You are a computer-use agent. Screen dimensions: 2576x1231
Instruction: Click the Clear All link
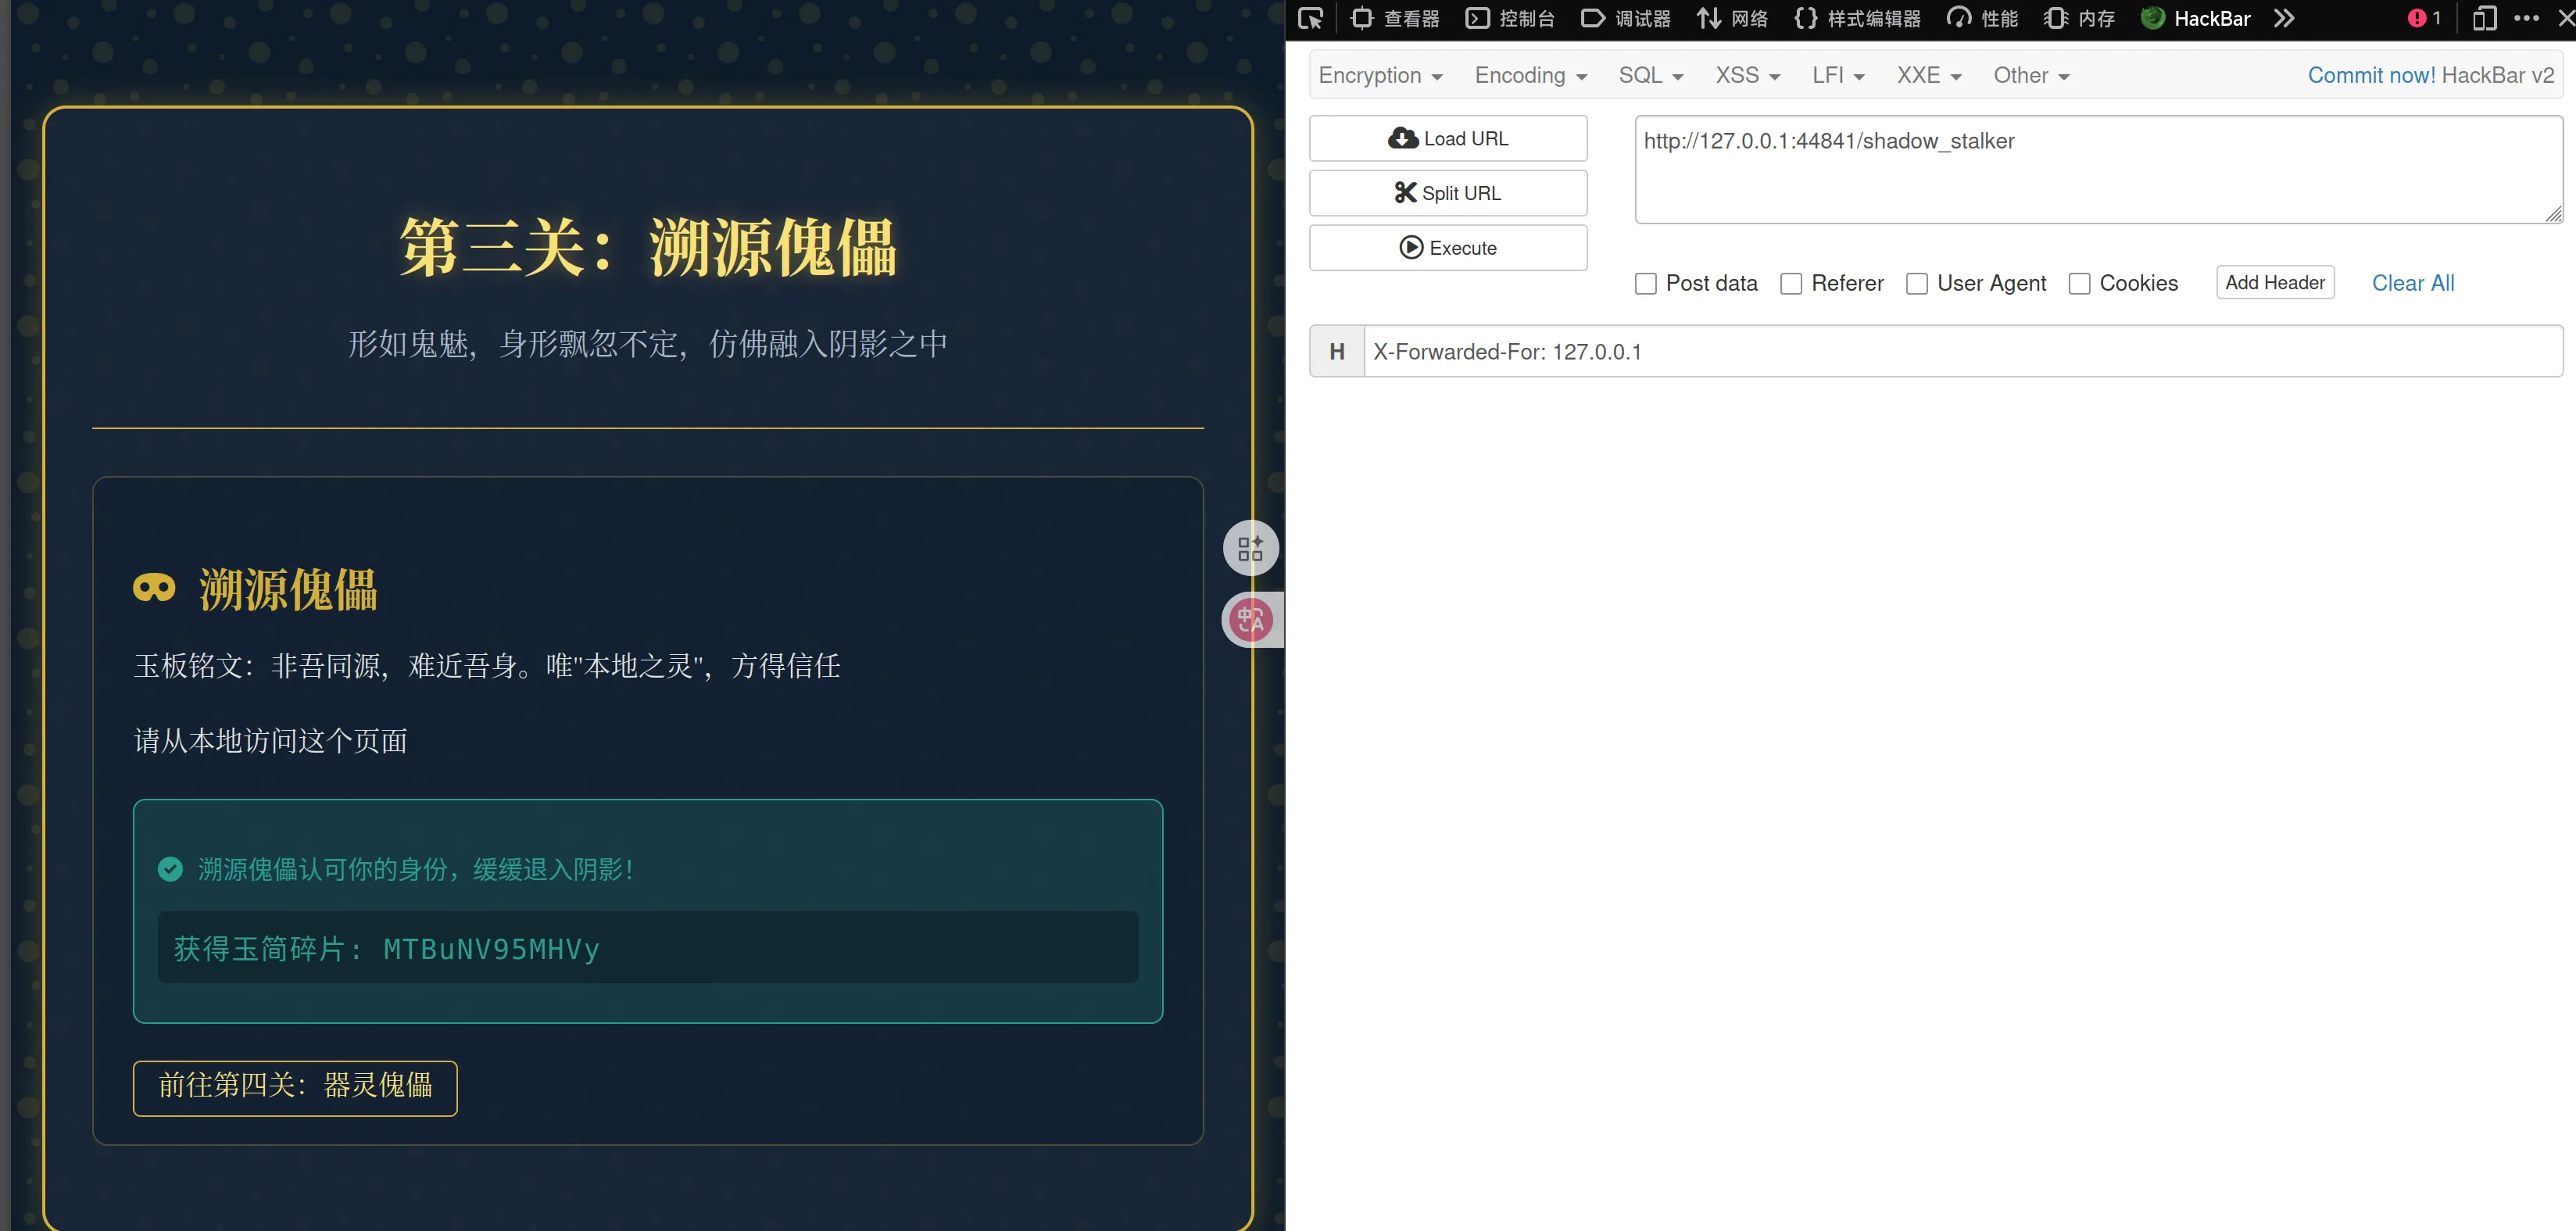pyautogui.click(x=2412, y=283)
